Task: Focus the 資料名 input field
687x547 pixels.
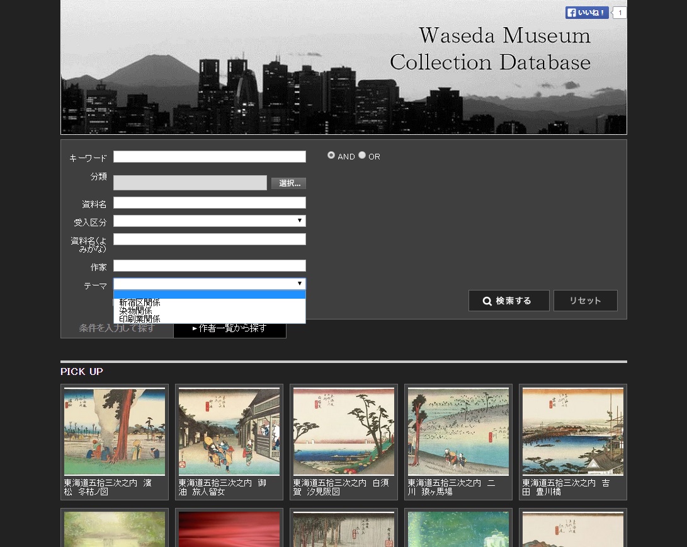Action: tap(210, 202)
